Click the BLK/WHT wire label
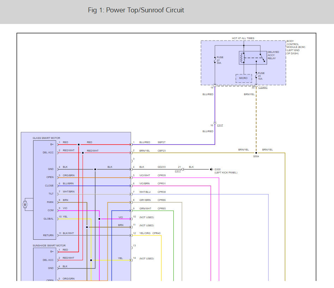This screenshot has width=334, height=288. point(68,233)
